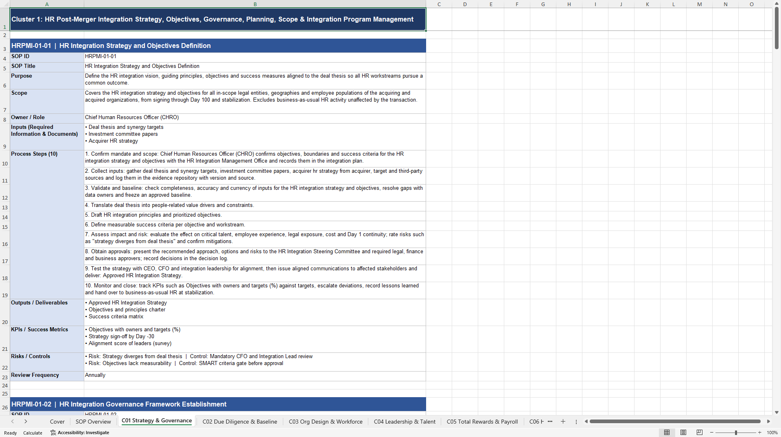781x437 pixels.
Task: Open sheet tab bar options dots
Action: point(576,422)
